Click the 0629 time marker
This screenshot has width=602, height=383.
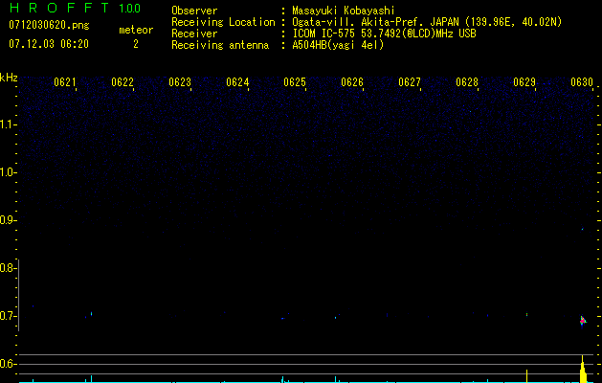click(x=524, y=82)
